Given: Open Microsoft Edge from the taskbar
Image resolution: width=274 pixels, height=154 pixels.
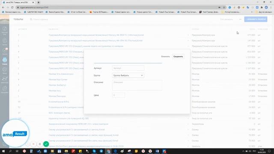Looking at the screenshot, I should [115, 151].
